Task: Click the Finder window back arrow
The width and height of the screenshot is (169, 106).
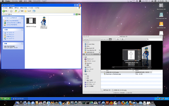Action: tap(85, 39)
